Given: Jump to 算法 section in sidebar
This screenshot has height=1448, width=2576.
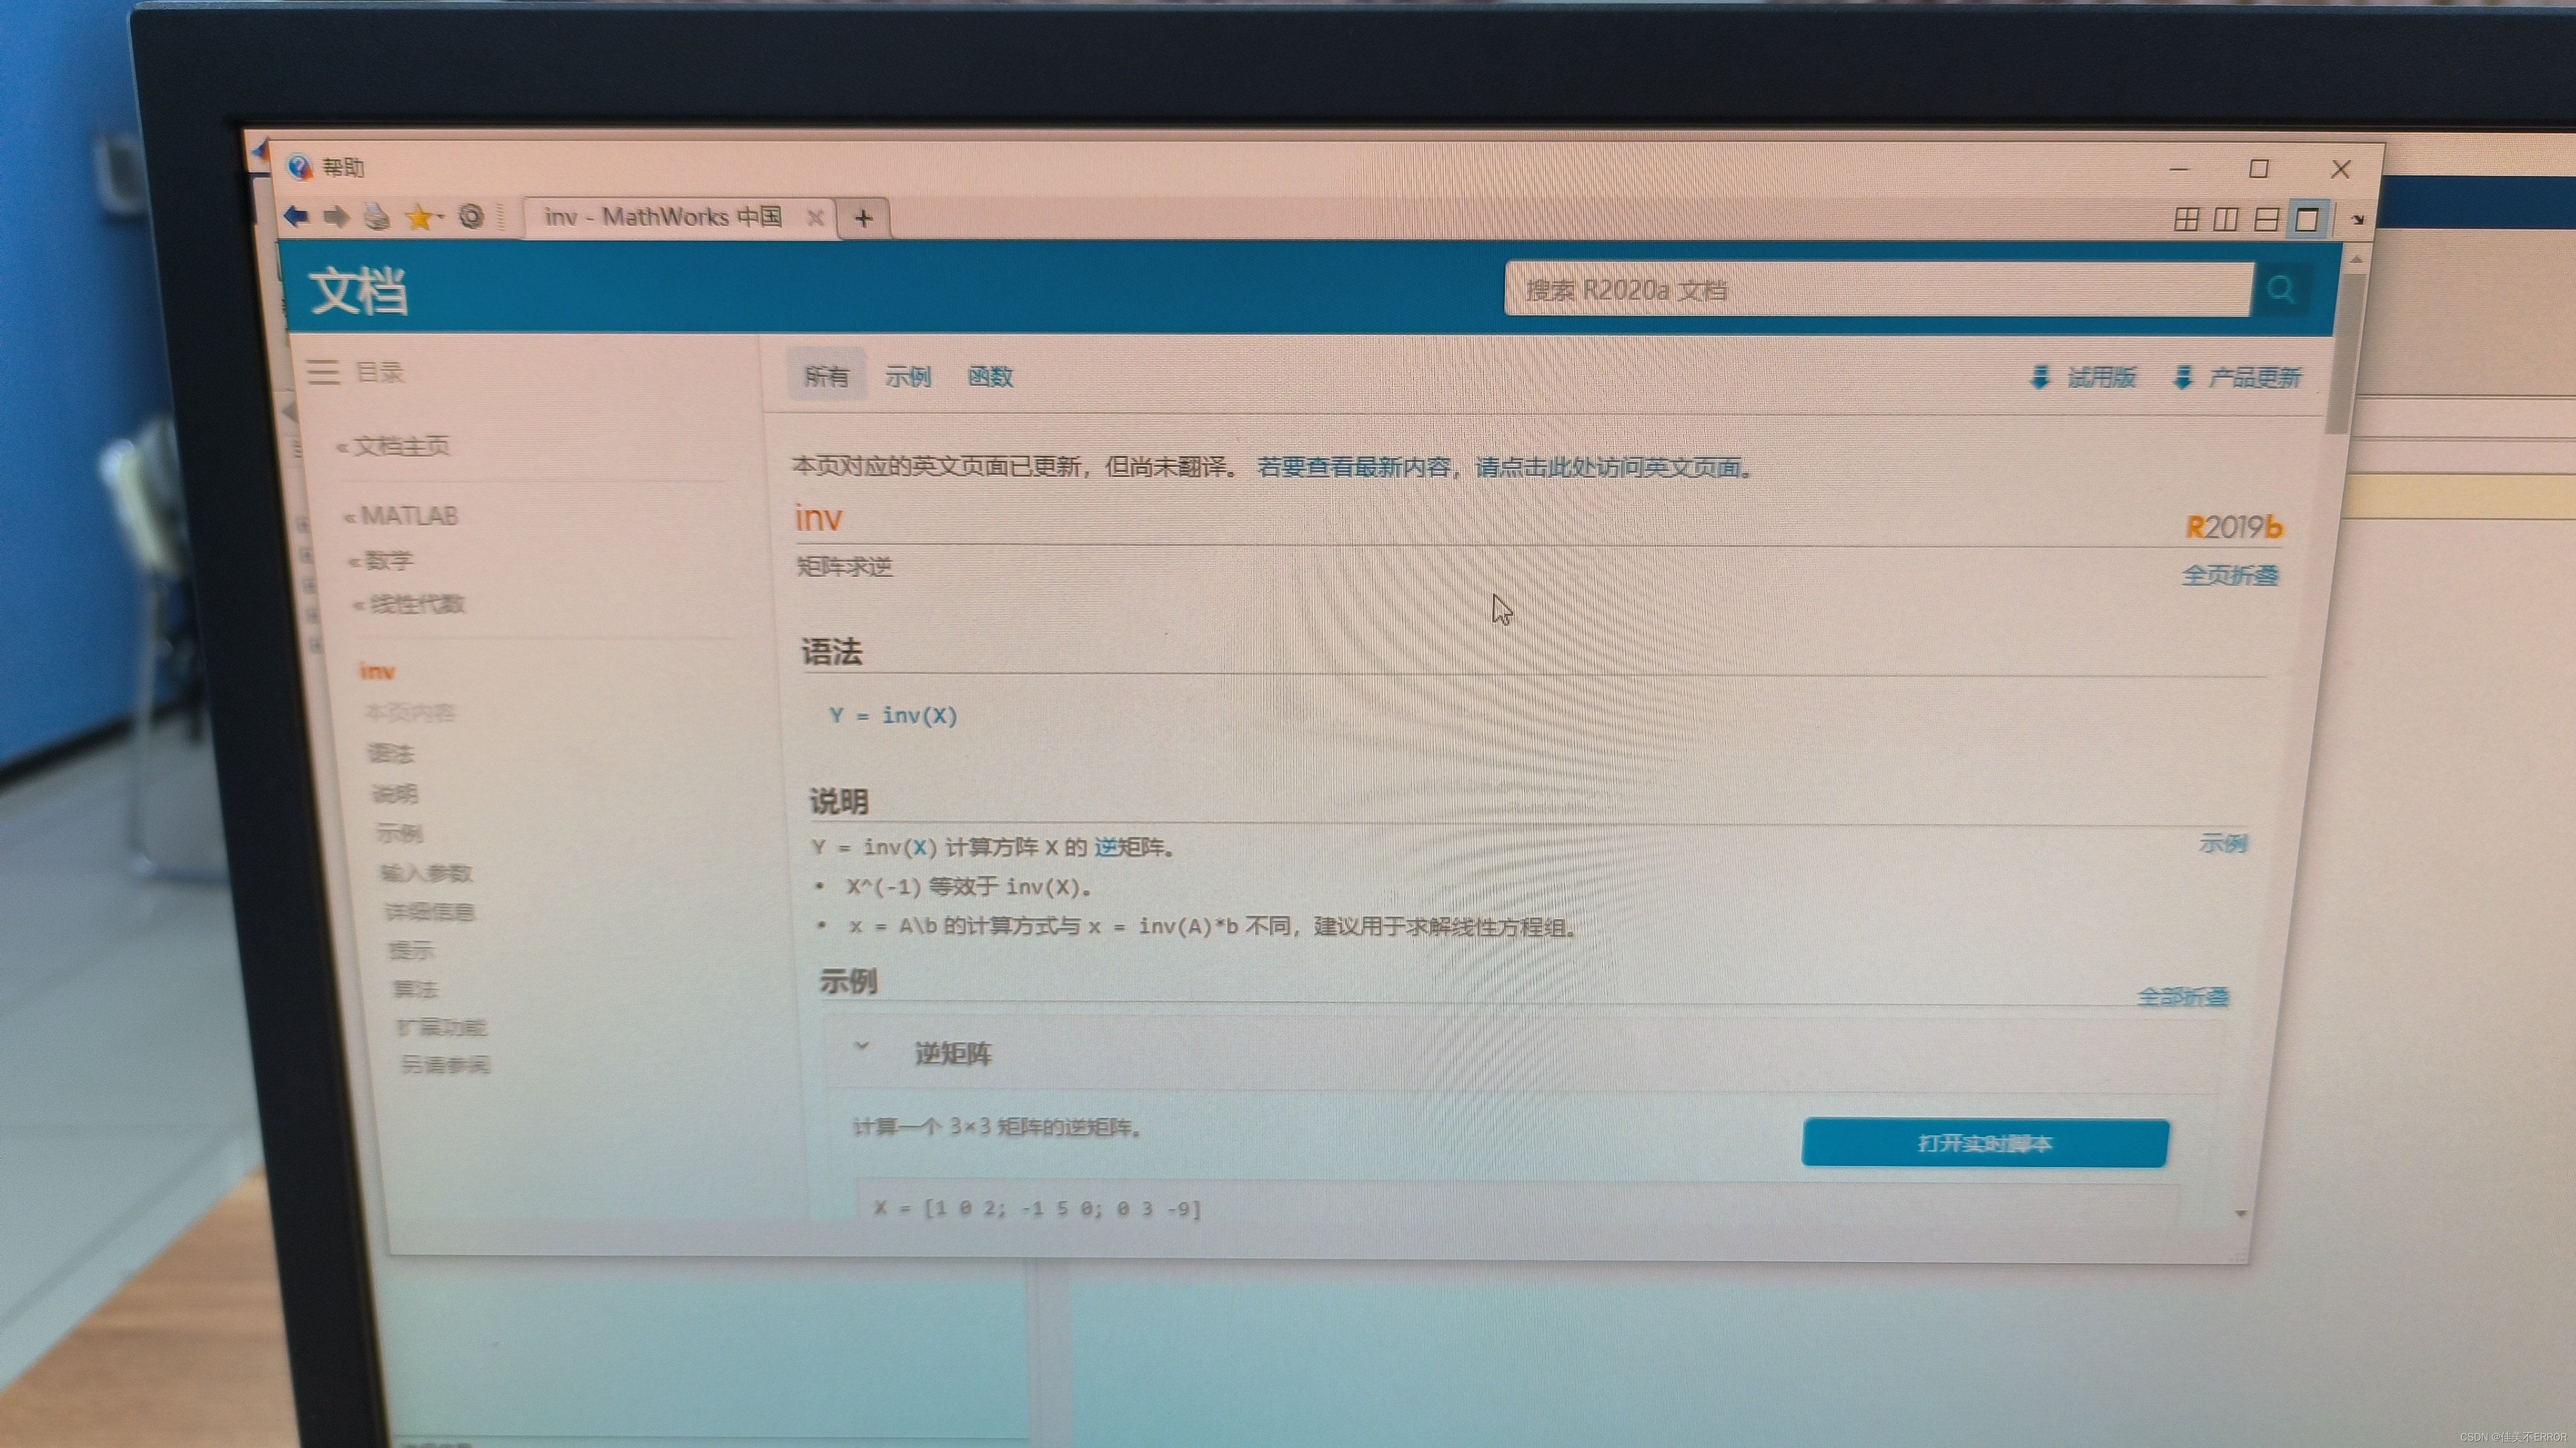Looking at the screenshot, I should point(416,989).
